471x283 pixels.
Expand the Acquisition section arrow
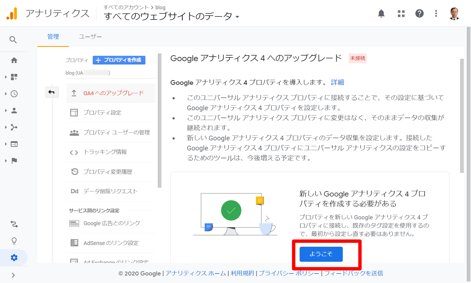(x=6, y=127)
